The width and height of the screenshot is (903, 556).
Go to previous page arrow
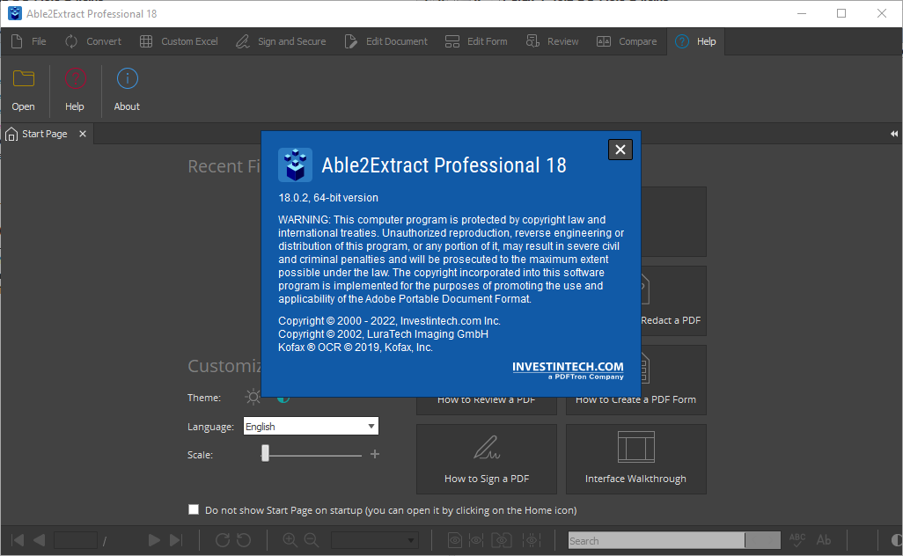pos(39,540)
